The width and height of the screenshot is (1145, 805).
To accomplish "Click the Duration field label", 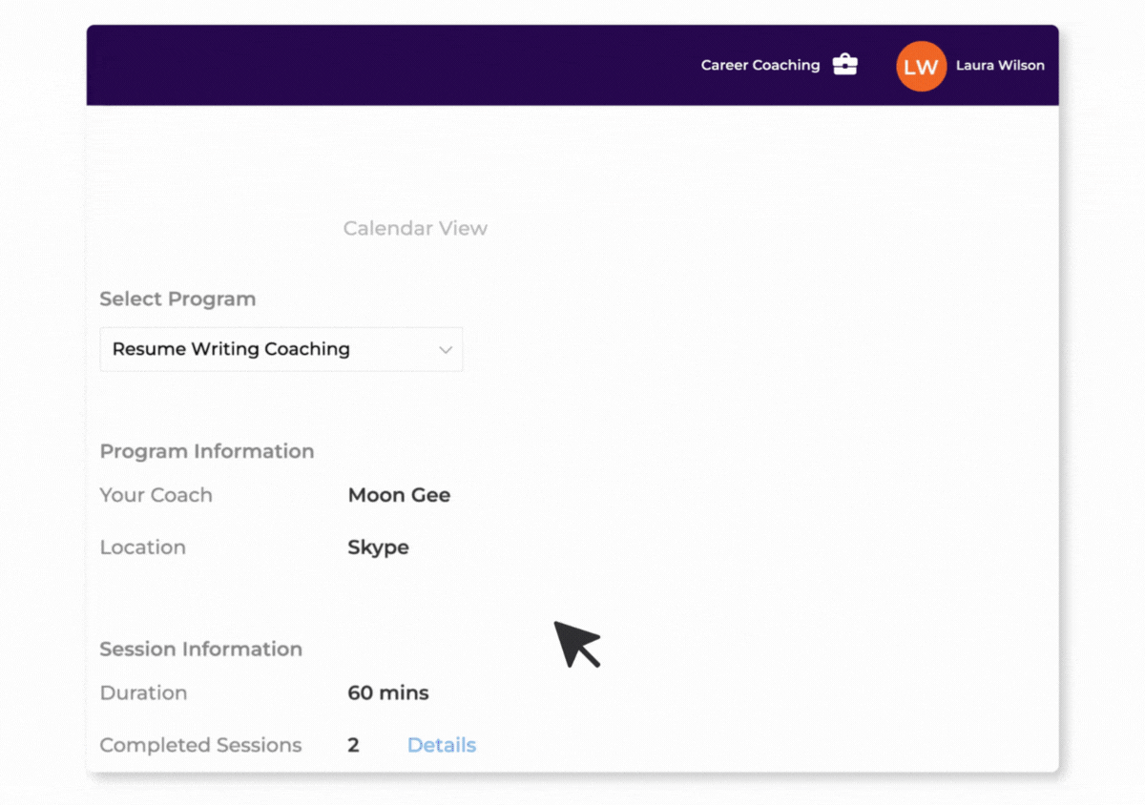I will point(143,692).
